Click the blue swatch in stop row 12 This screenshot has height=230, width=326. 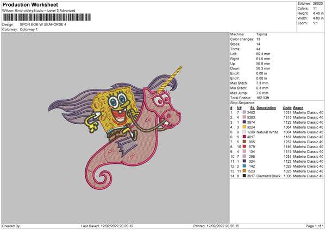tap(244, 166)
